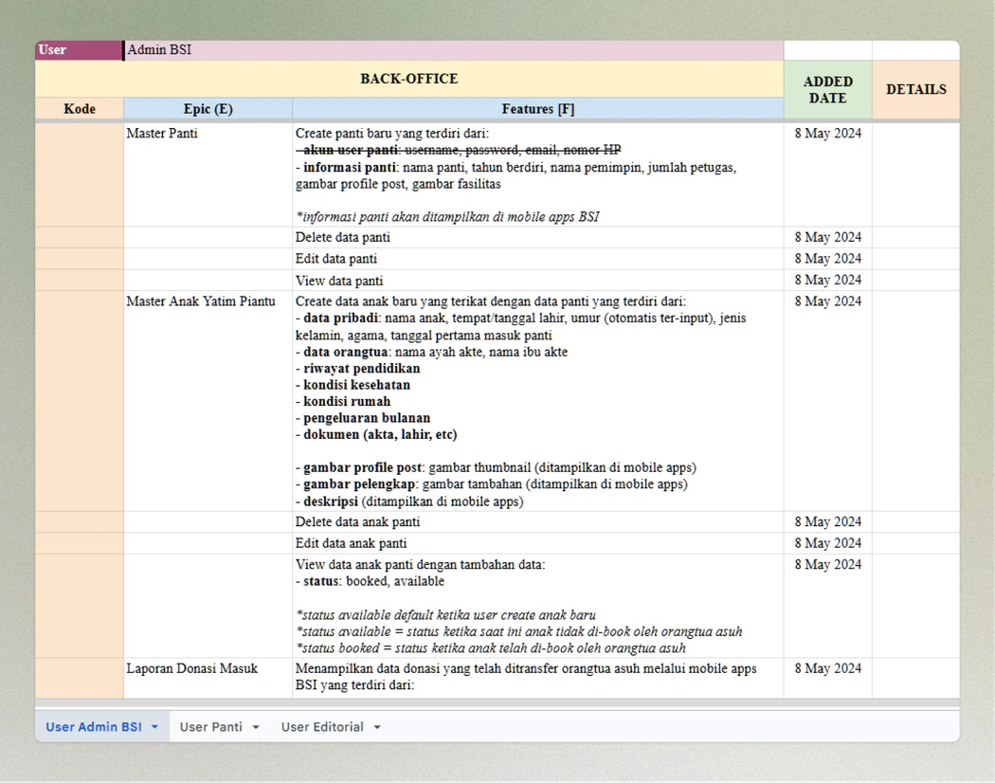995x783 pixels.
Task: Open the User Panti tab dropdown arrow
Action: (256, 727)
